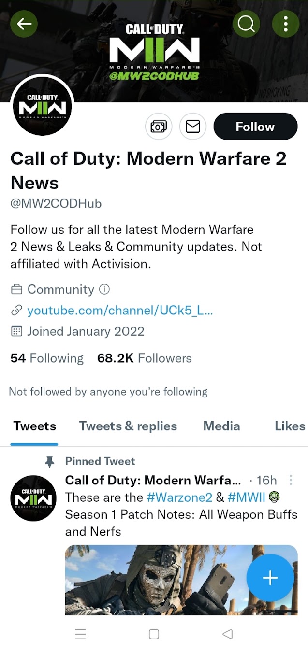Send a direct message via envelope icon
The image size is (308, 653).
[193, 127]
